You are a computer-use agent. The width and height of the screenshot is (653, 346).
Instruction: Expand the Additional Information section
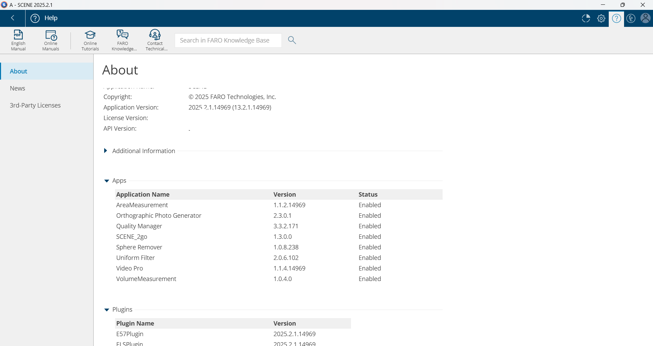point(106,151)
